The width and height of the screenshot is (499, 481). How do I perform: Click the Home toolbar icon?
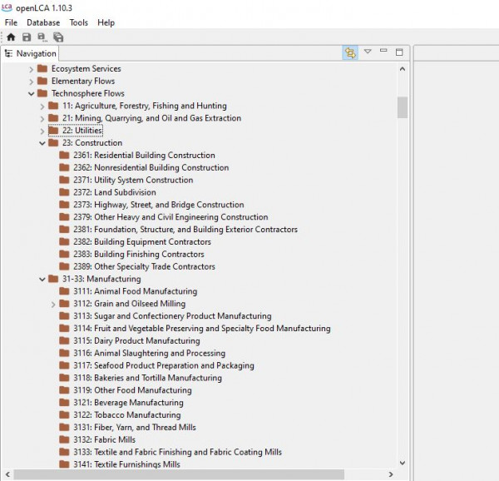11,37
